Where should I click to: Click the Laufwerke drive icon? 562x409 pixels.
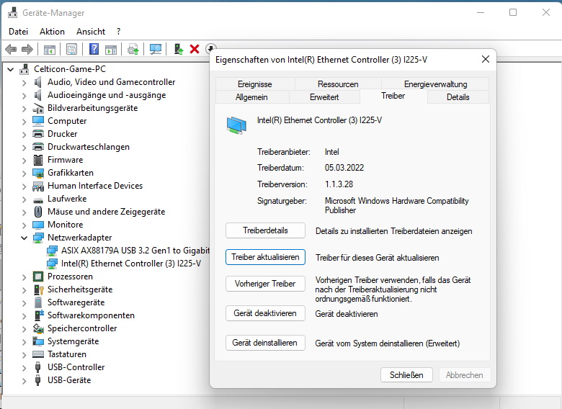pyautogui.click(x=38, y=199)
